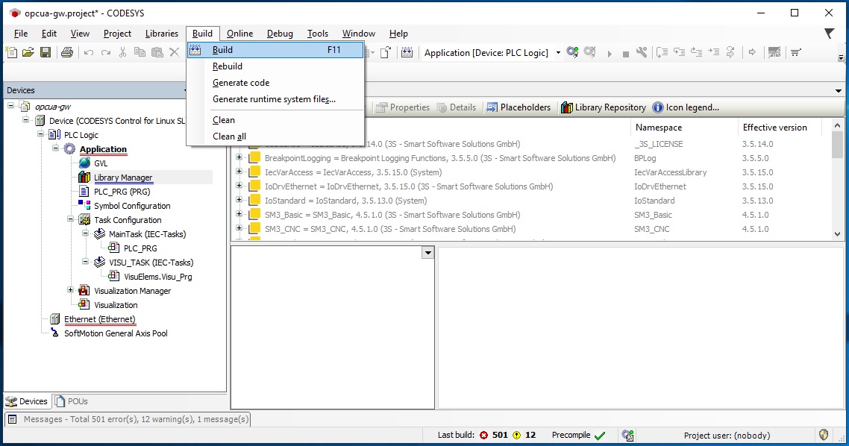
Task: Delete selection with X toolbar icon
Action: tap(174, 52)
